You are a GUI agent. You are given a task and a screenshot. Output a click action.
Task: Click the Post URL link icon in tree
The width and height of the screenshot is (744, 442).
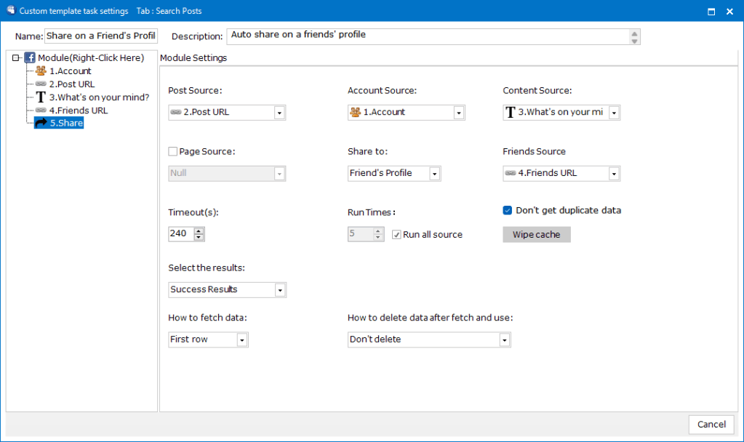(x=41, y=84)
